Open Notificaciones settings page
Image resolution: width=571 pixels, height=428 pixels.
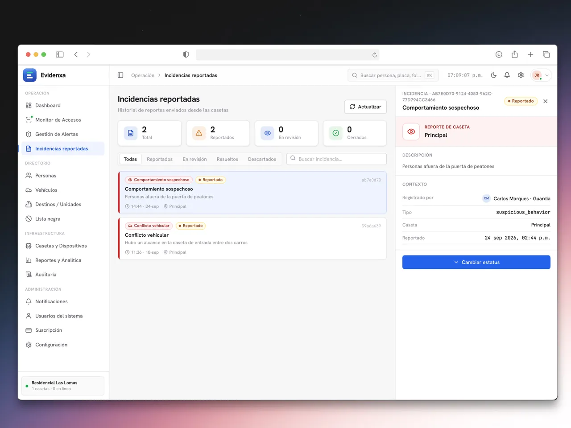(x=63, y=301)
